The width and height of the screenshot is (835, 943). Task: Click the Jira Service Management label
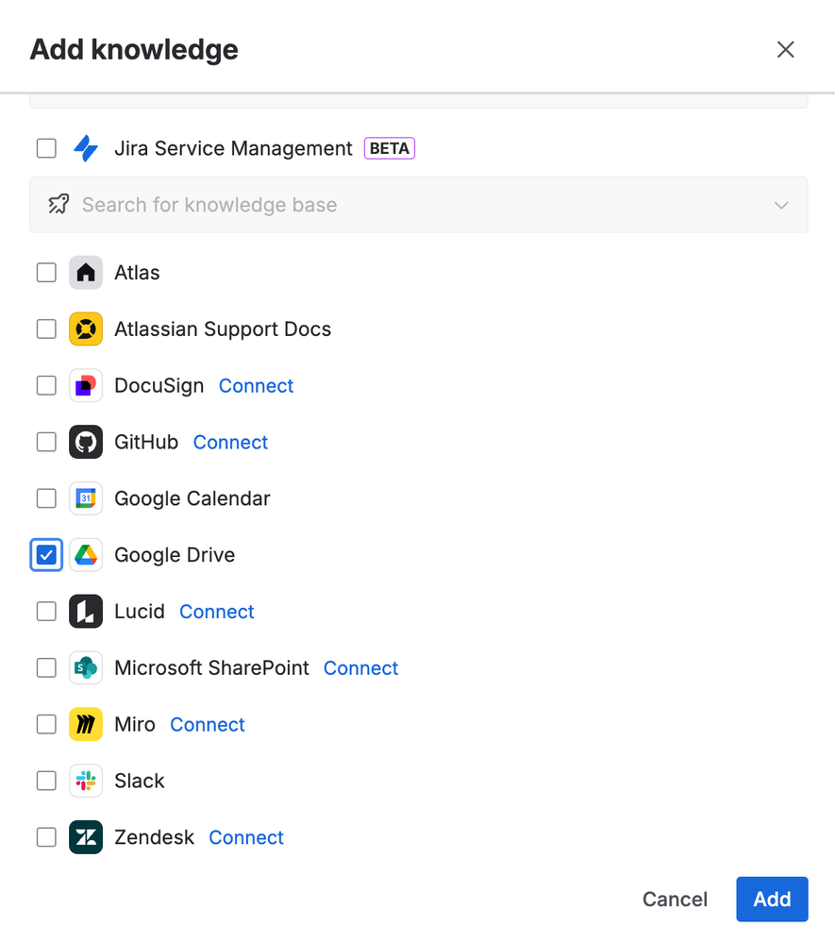(x=233, y=148)
